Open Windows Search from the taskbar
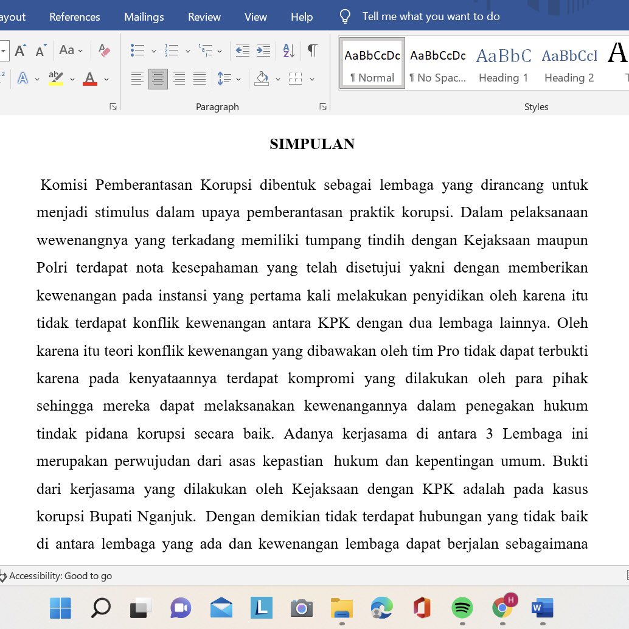This screenshot has height=629, width=629. [x=101, y=608]
